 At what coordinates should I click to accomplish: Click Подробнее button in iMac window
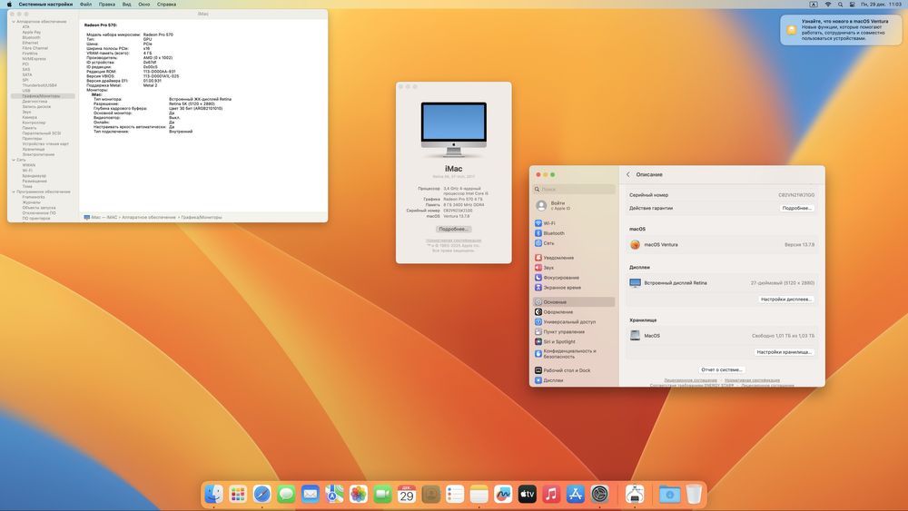click(453, 229)
